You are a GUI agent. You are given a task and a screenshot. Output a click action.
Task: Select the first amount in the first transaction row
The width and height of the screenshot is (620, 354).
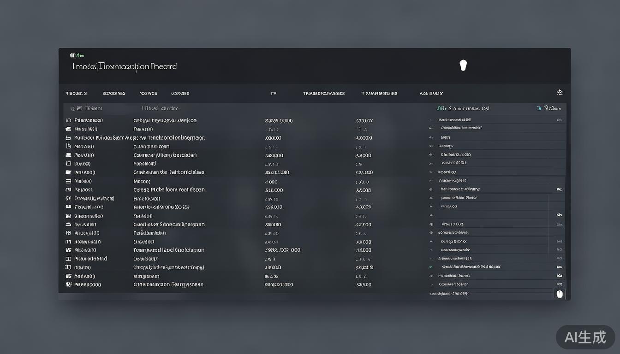click(x=279, y=121)
